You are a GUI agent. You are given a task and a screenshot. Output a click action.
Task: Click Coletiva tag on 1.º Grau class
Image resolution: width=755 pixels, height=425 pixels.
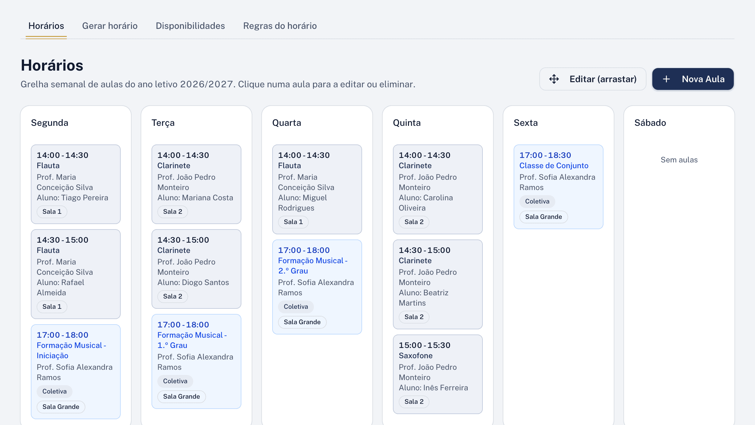coord(175,381)
